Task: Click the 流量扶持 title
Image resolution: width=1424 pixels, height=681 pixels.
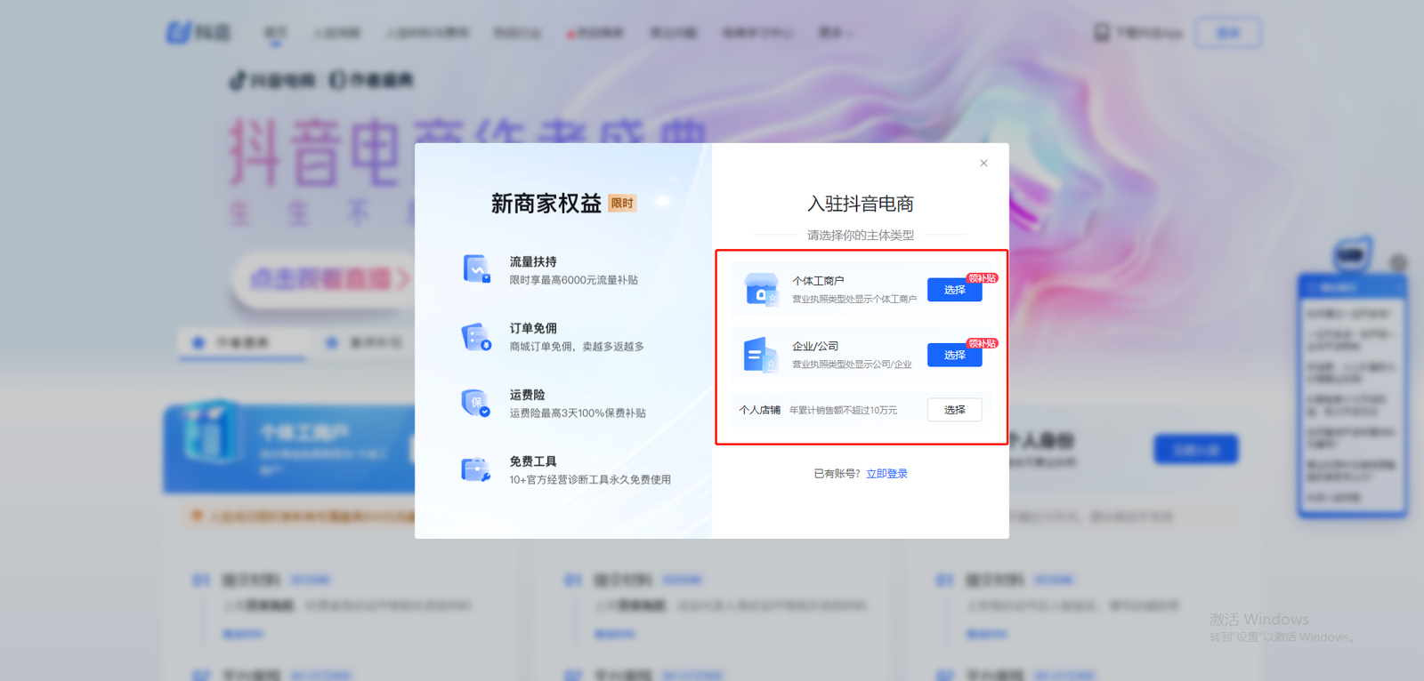Action: pyautogui.click(x=533, y=261)
